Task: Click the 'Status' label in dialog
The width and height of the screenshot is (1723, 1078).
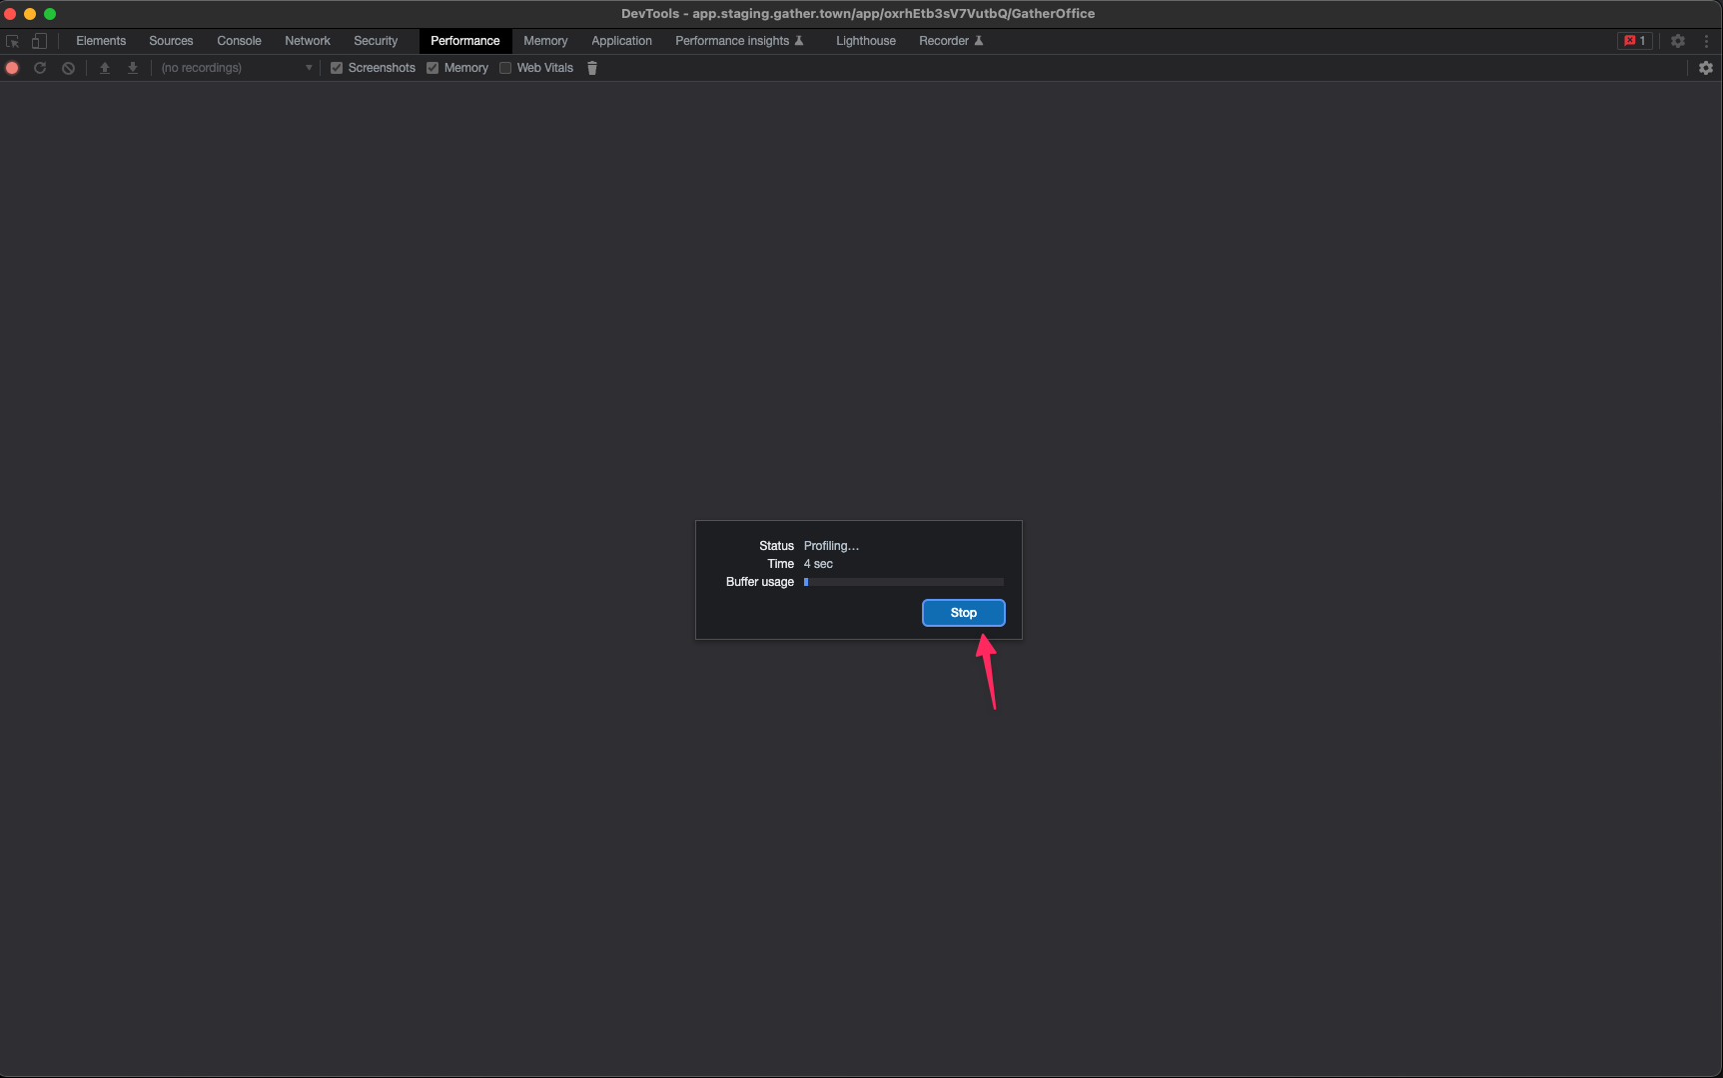Action: (776, 546)
